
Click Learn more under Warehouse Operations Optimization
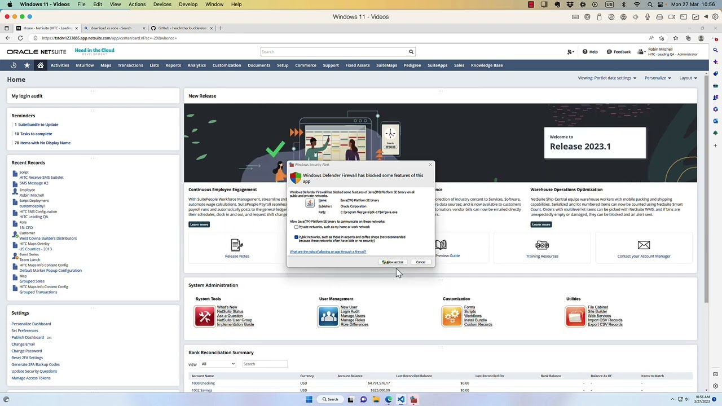(541, 224)
